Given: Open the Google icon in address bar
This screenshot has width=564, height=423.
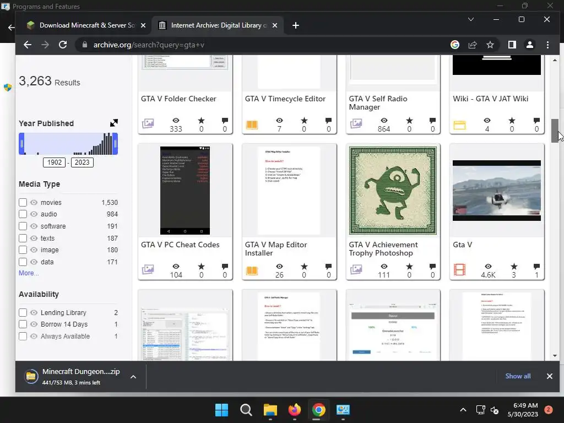Looking at the screenshot, I should pos(454,45).
